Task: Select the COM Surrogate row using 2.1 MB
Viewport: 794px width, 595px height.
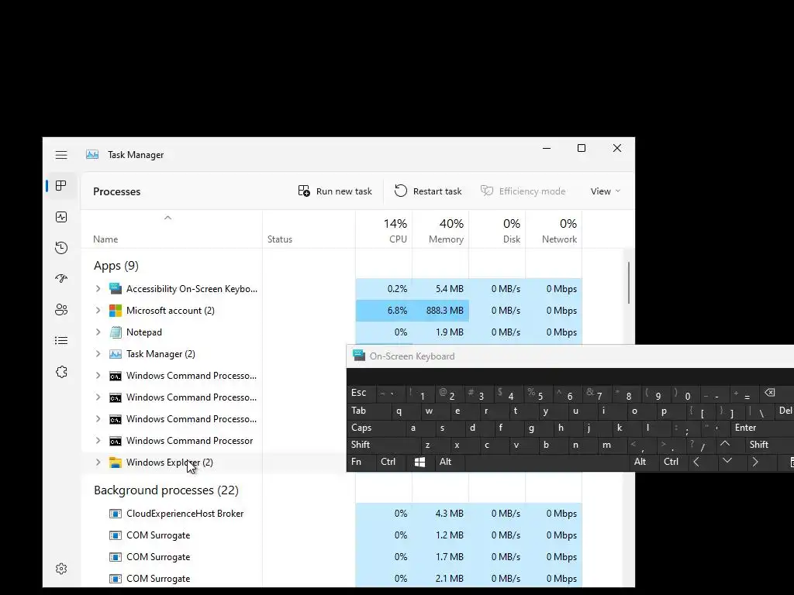Action: pyautogui.click(x=332, y=579)
